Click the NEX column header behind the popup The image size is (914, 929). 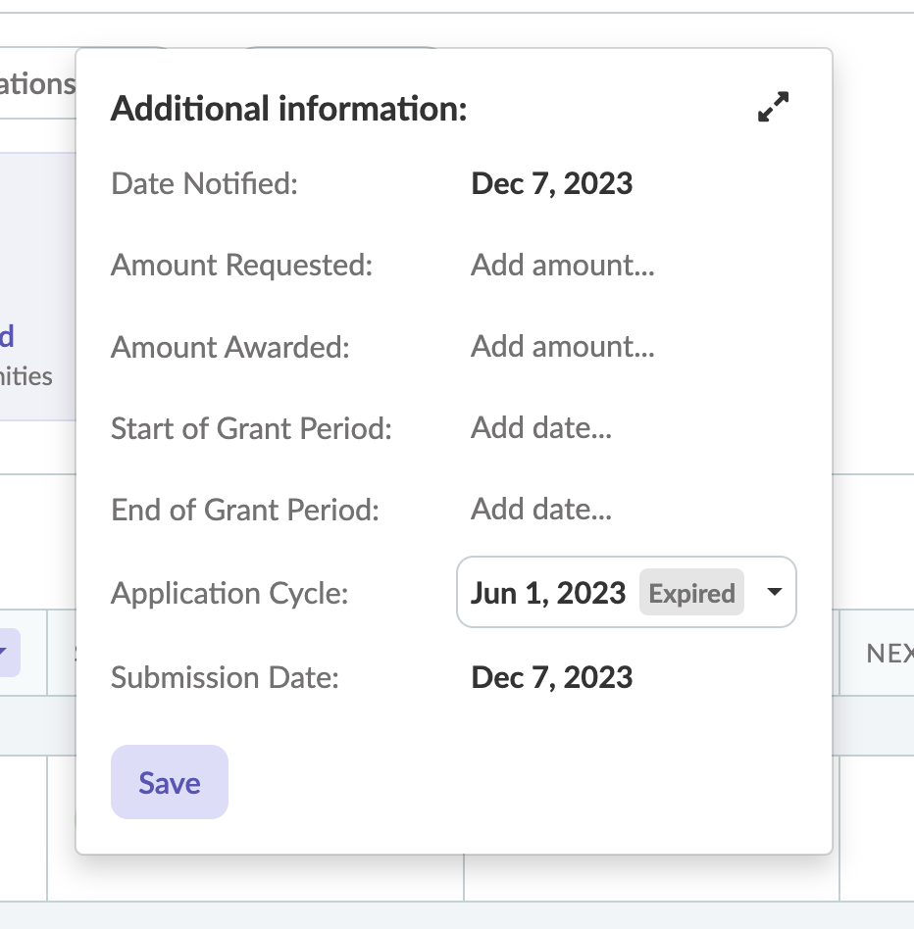click(889, 653)
